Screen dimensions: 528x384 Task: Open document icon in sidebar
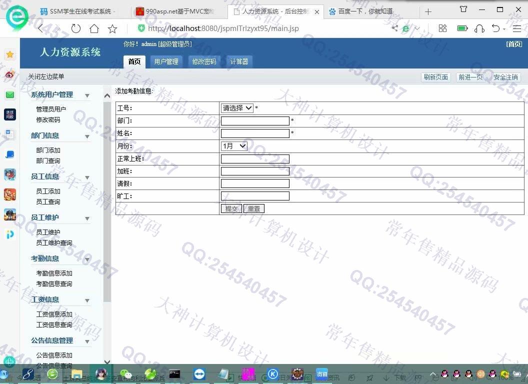10,134
